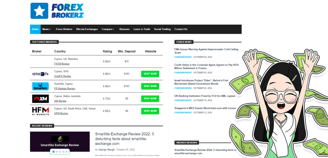Click author name George Staugh
328x158 pixels.
106,150
